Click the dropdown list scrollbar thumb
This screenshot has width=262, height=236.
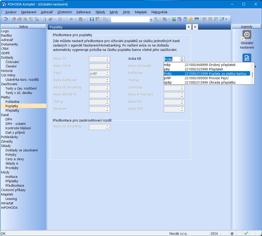(252, 75)
